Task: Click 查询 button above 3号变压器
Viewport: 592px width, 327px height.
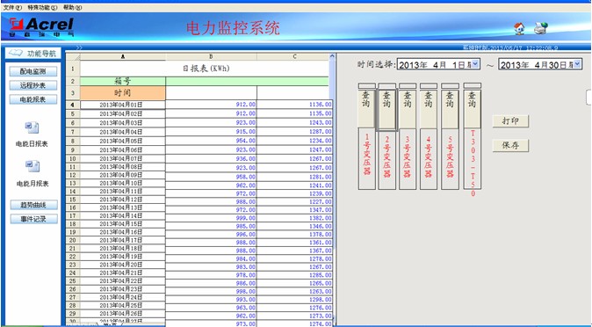Action: click(x=408, y=108)
